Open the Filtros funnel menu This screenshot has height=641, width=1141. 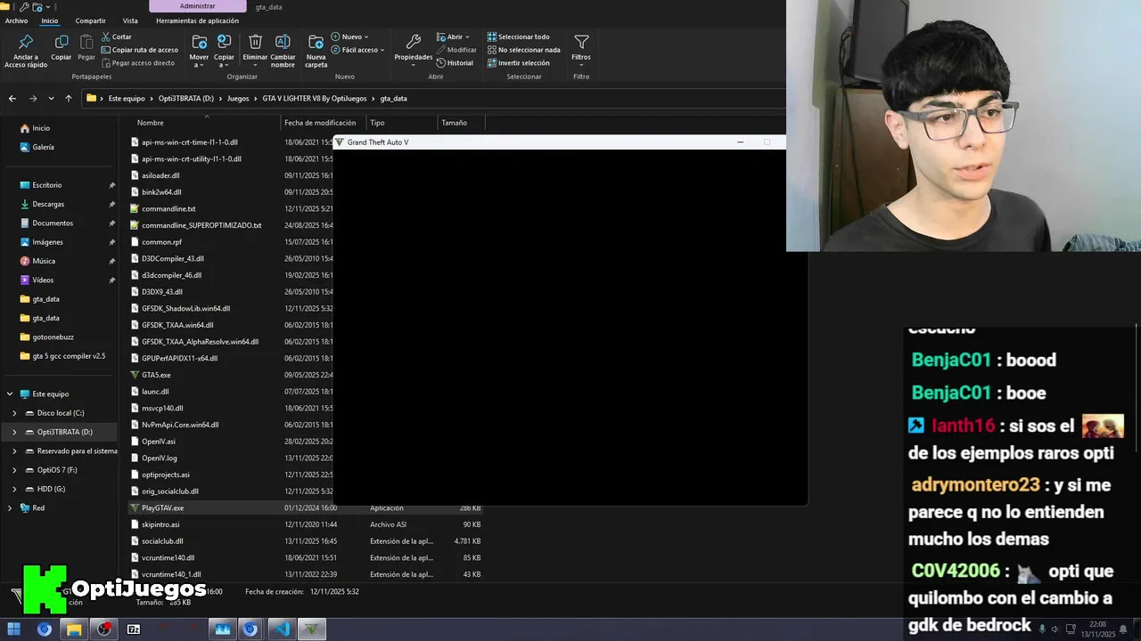[x=581, y=48]
